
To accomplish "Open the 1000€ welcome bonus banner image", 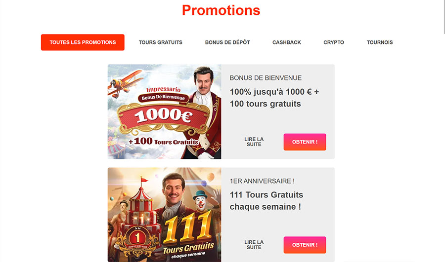I will coord(164,112).
